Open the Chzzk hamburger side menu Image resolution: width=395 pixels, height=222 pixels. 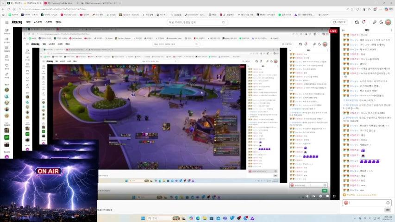[x=7, y=22]
